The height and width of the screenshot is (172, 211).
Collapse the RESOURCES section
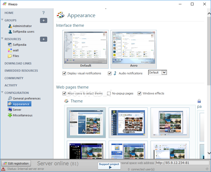coord(2,39)
